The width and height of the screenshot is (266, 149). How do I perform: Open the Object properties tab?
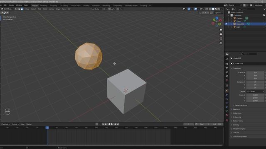[x=227, y=91]
